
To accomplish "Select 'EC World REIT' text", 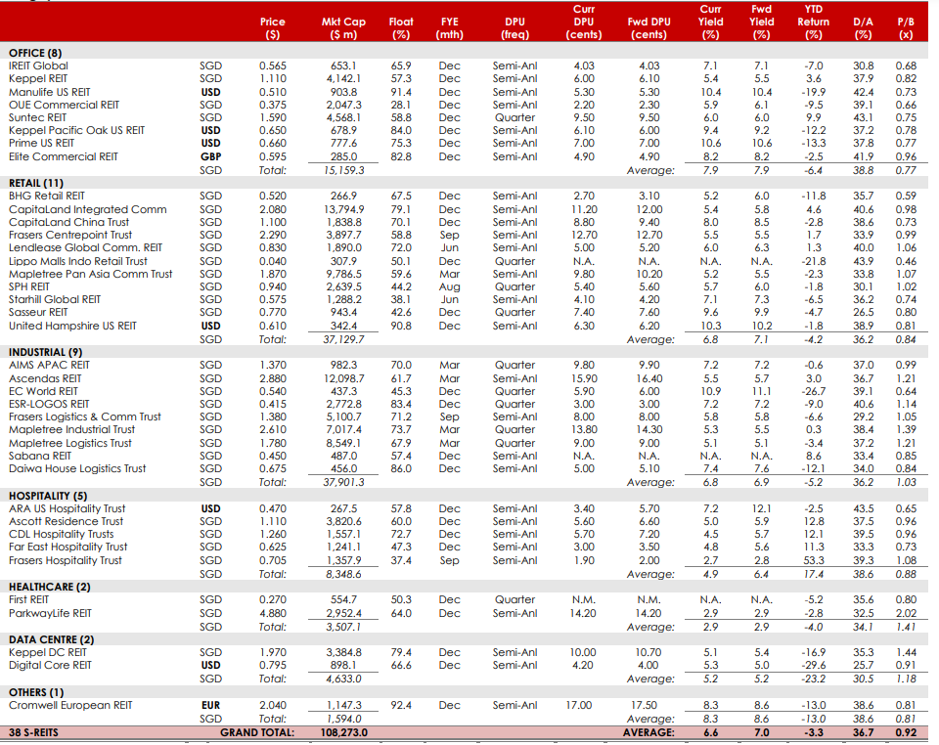I will 43,391.
